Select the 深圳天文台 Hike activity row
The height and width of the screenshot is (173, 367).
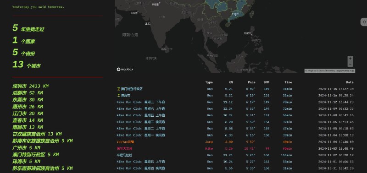(235, 148)
